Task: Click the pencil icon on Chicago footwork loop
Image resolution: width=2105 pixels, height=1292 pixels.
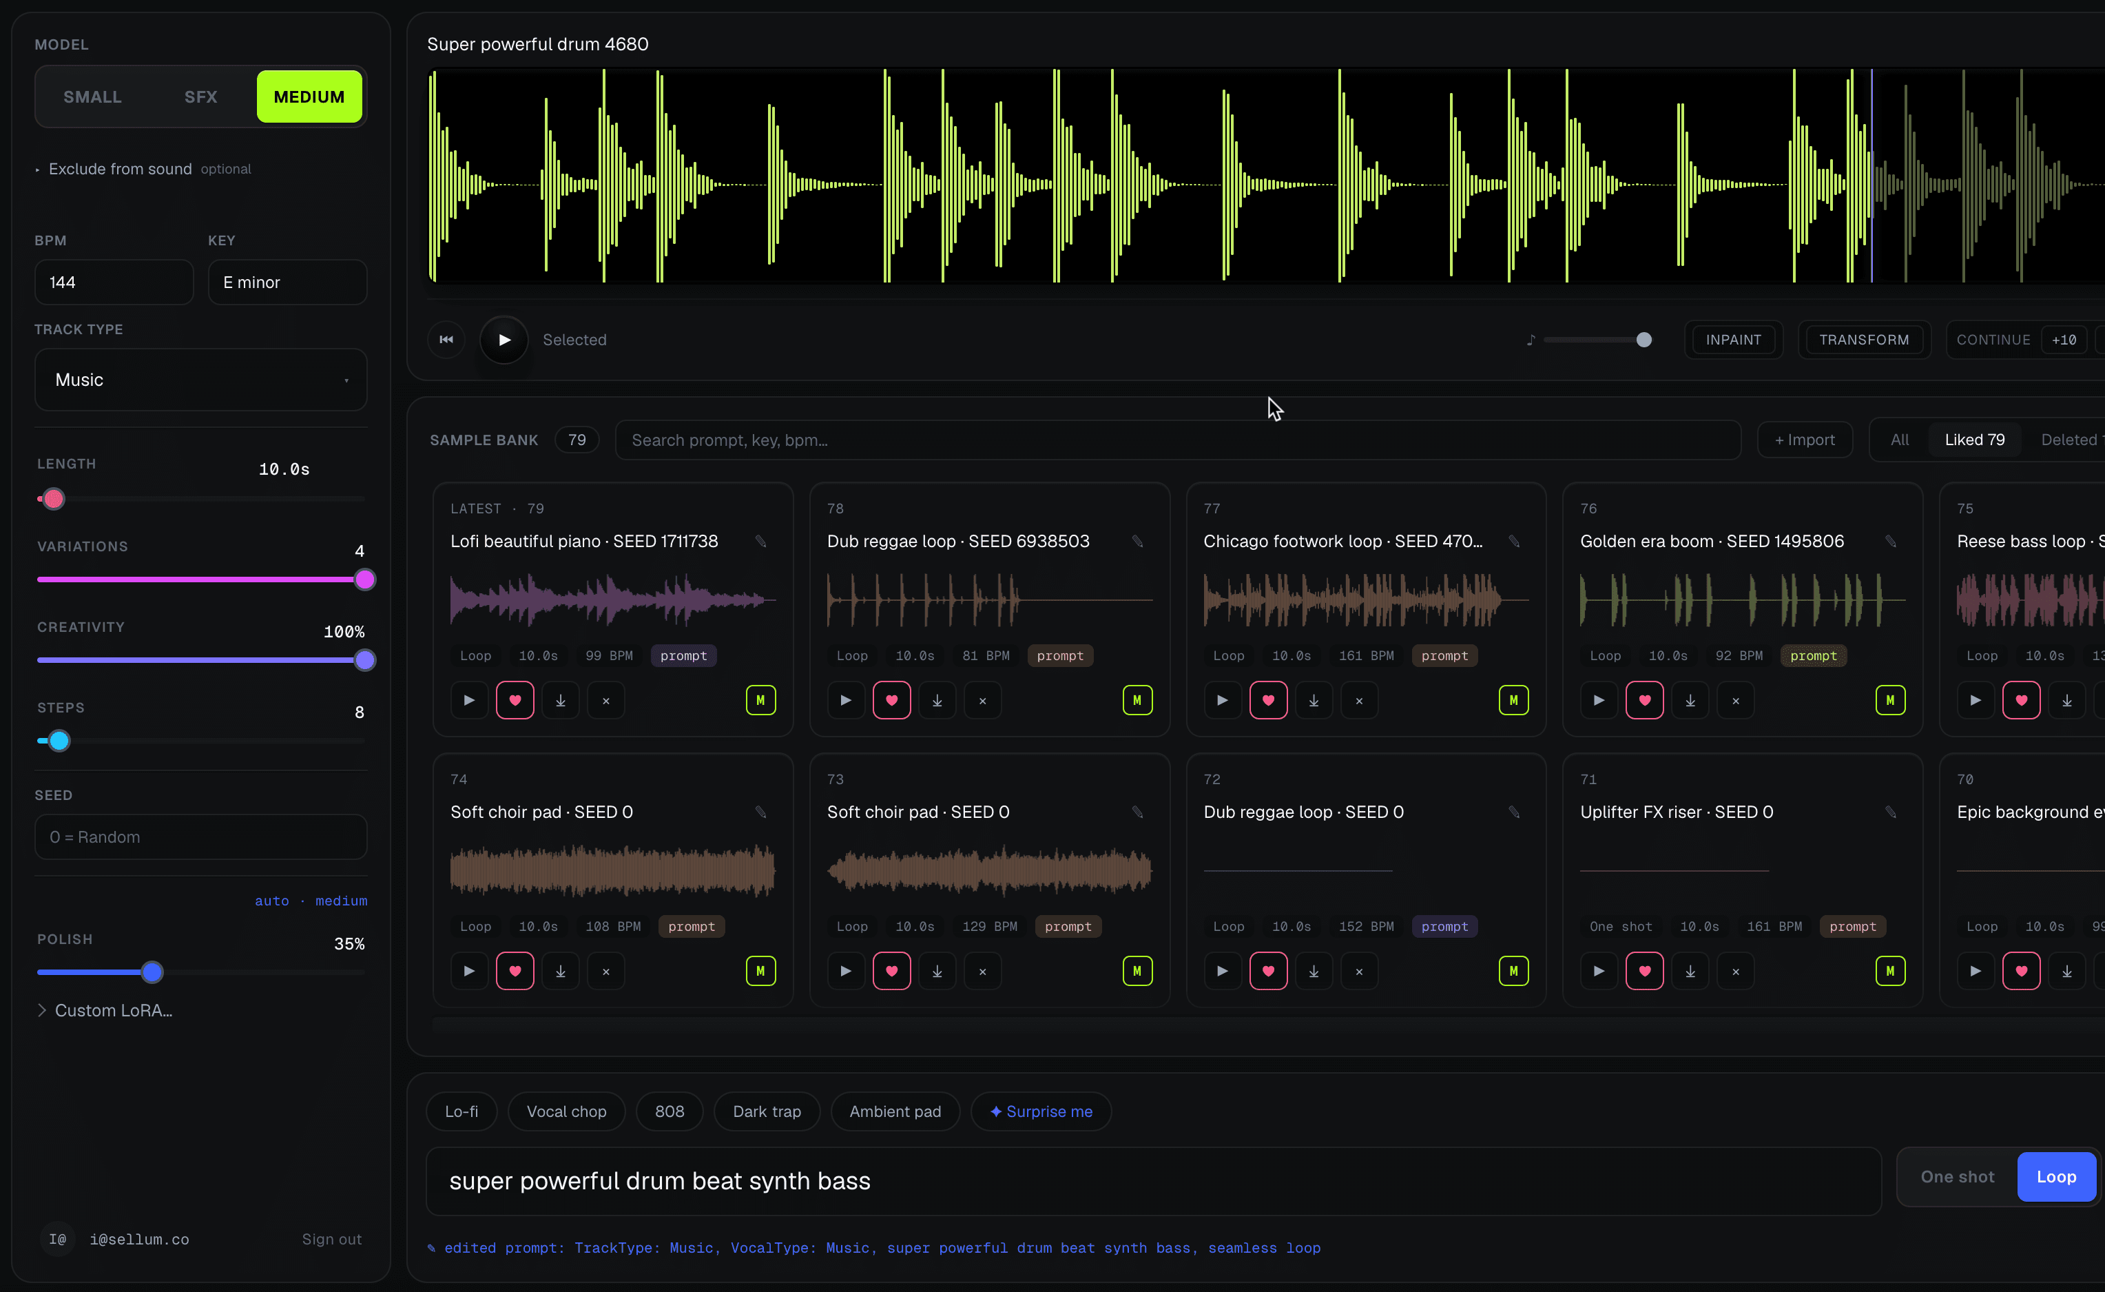Action: click(x=1514, y=541)
